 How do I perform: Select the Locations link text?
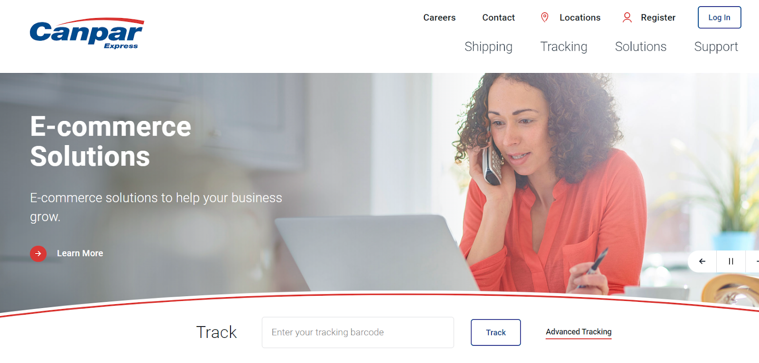click(x=580, y=18)
